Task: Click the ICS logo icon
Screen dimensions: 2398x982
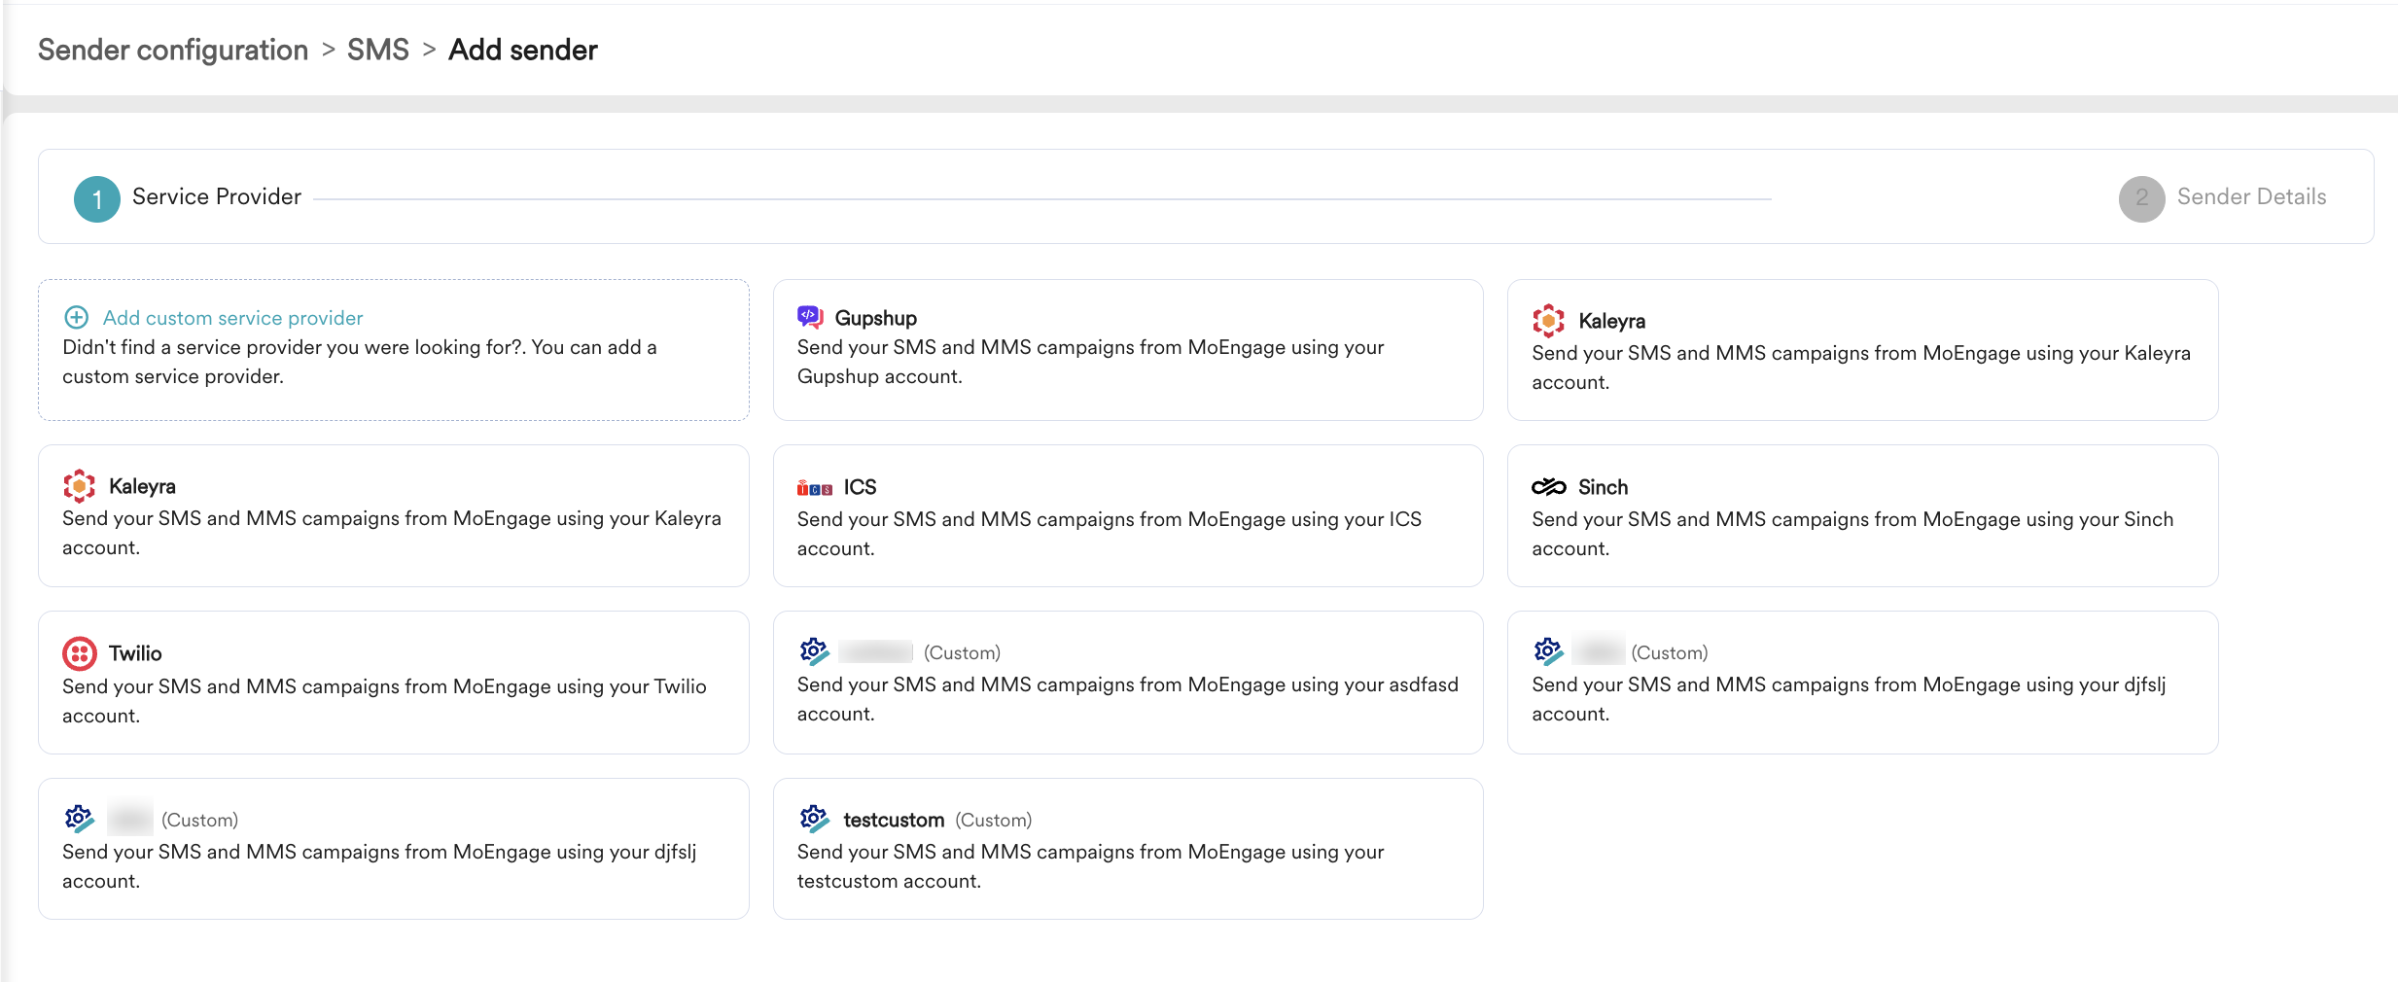Action: pyautogui.click(x=814, y=488)
